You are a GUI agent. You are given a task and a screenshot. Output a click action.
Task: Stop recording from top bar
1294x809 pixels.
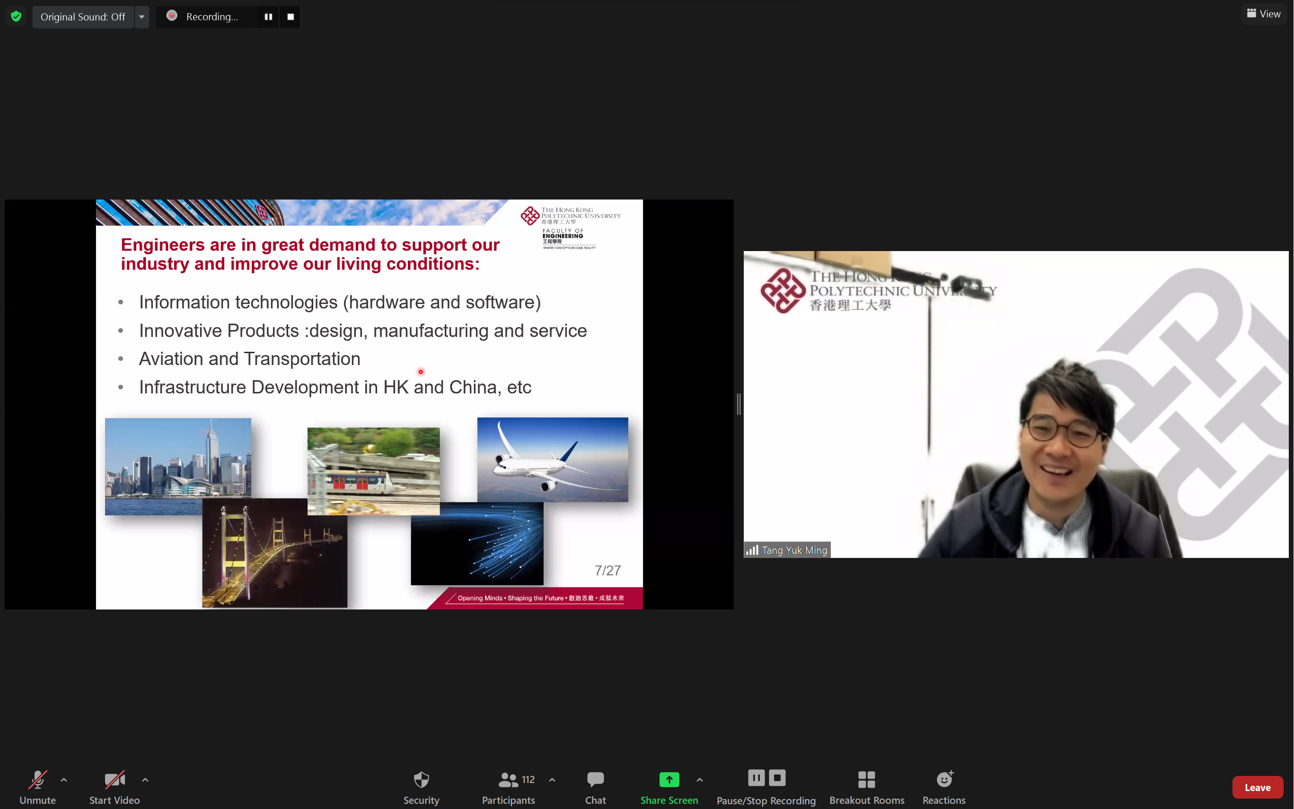point(290,17)
